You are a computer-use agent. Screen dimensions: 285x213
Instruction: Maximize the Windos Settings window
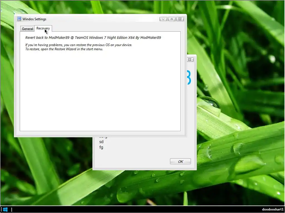point(171,19)
